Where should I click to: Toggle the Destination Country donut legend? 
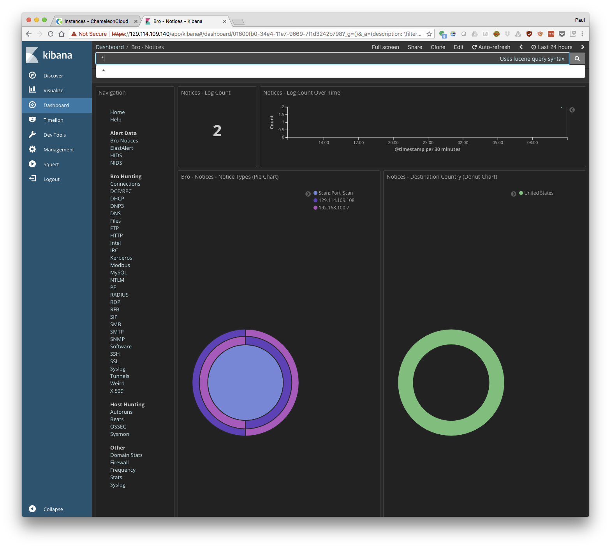coord(514,194)
